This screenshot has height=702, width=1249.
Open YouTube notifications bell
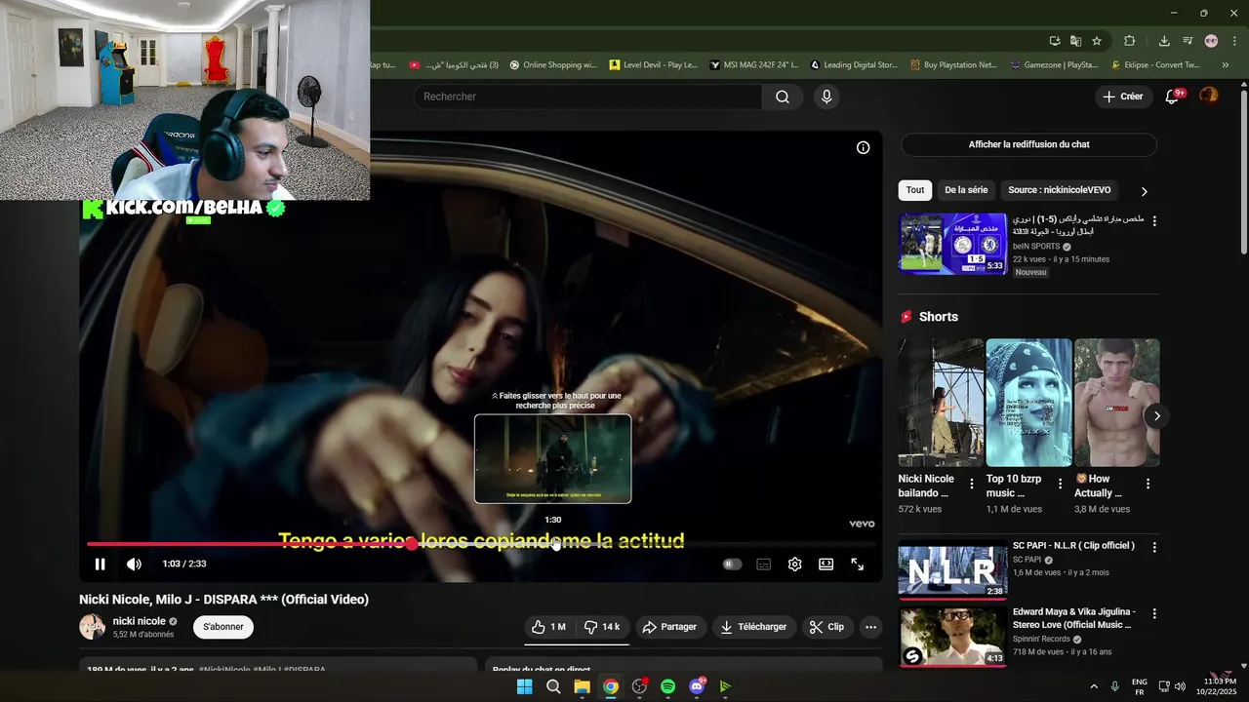tap(1173, 97)
